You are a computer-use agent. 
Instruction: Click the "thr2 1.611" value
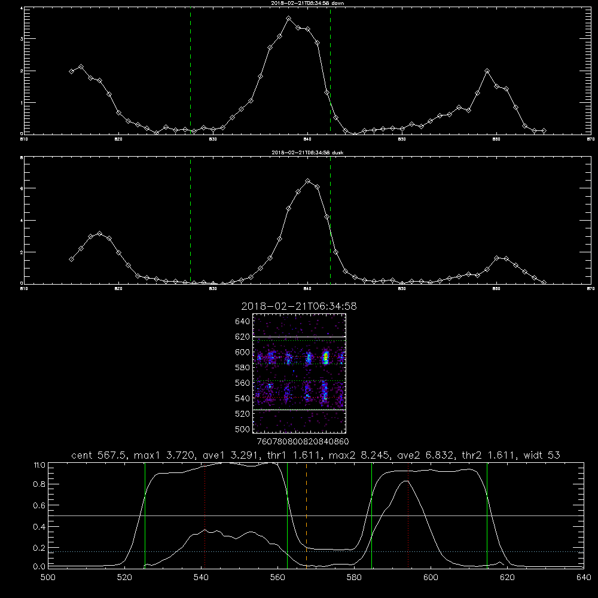488,455
